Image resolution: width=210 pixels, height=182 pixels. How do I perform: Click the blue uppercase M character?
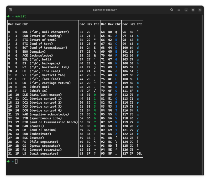coord(116,83)
